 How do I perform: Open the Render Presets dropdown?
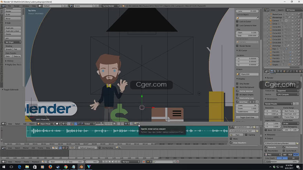point(278,104)
